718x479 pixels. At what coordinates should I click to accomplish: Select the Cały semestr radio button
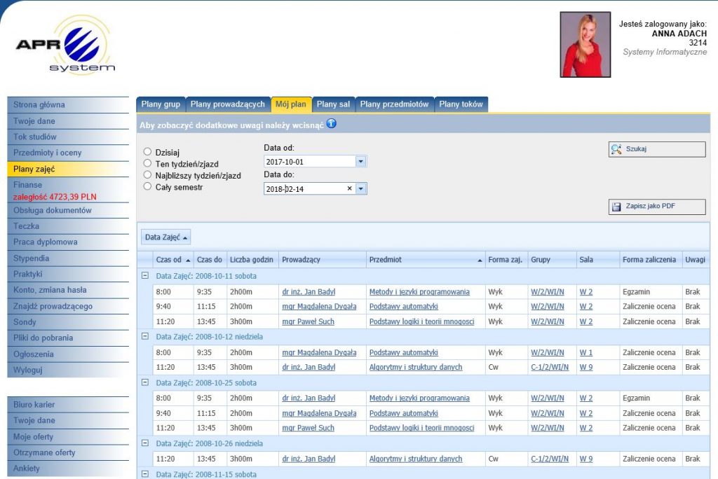click(147, 186)
